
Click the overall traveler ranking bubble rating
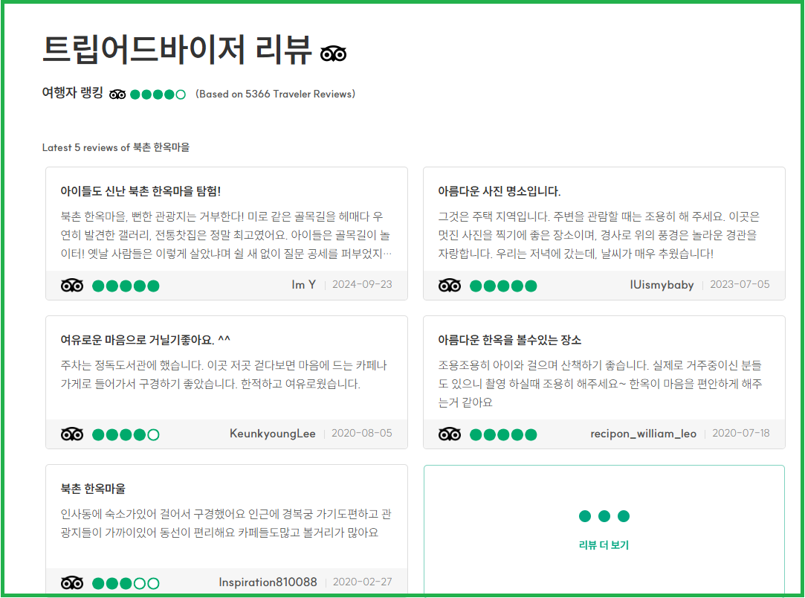[x=156, y=94]
